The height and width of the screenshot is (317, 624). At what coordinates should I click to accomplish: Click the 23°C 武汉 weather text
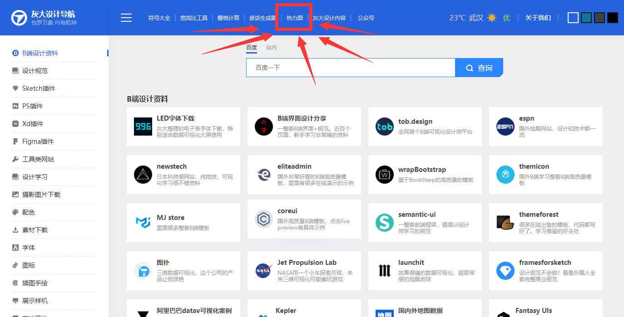tap(466, 18)
